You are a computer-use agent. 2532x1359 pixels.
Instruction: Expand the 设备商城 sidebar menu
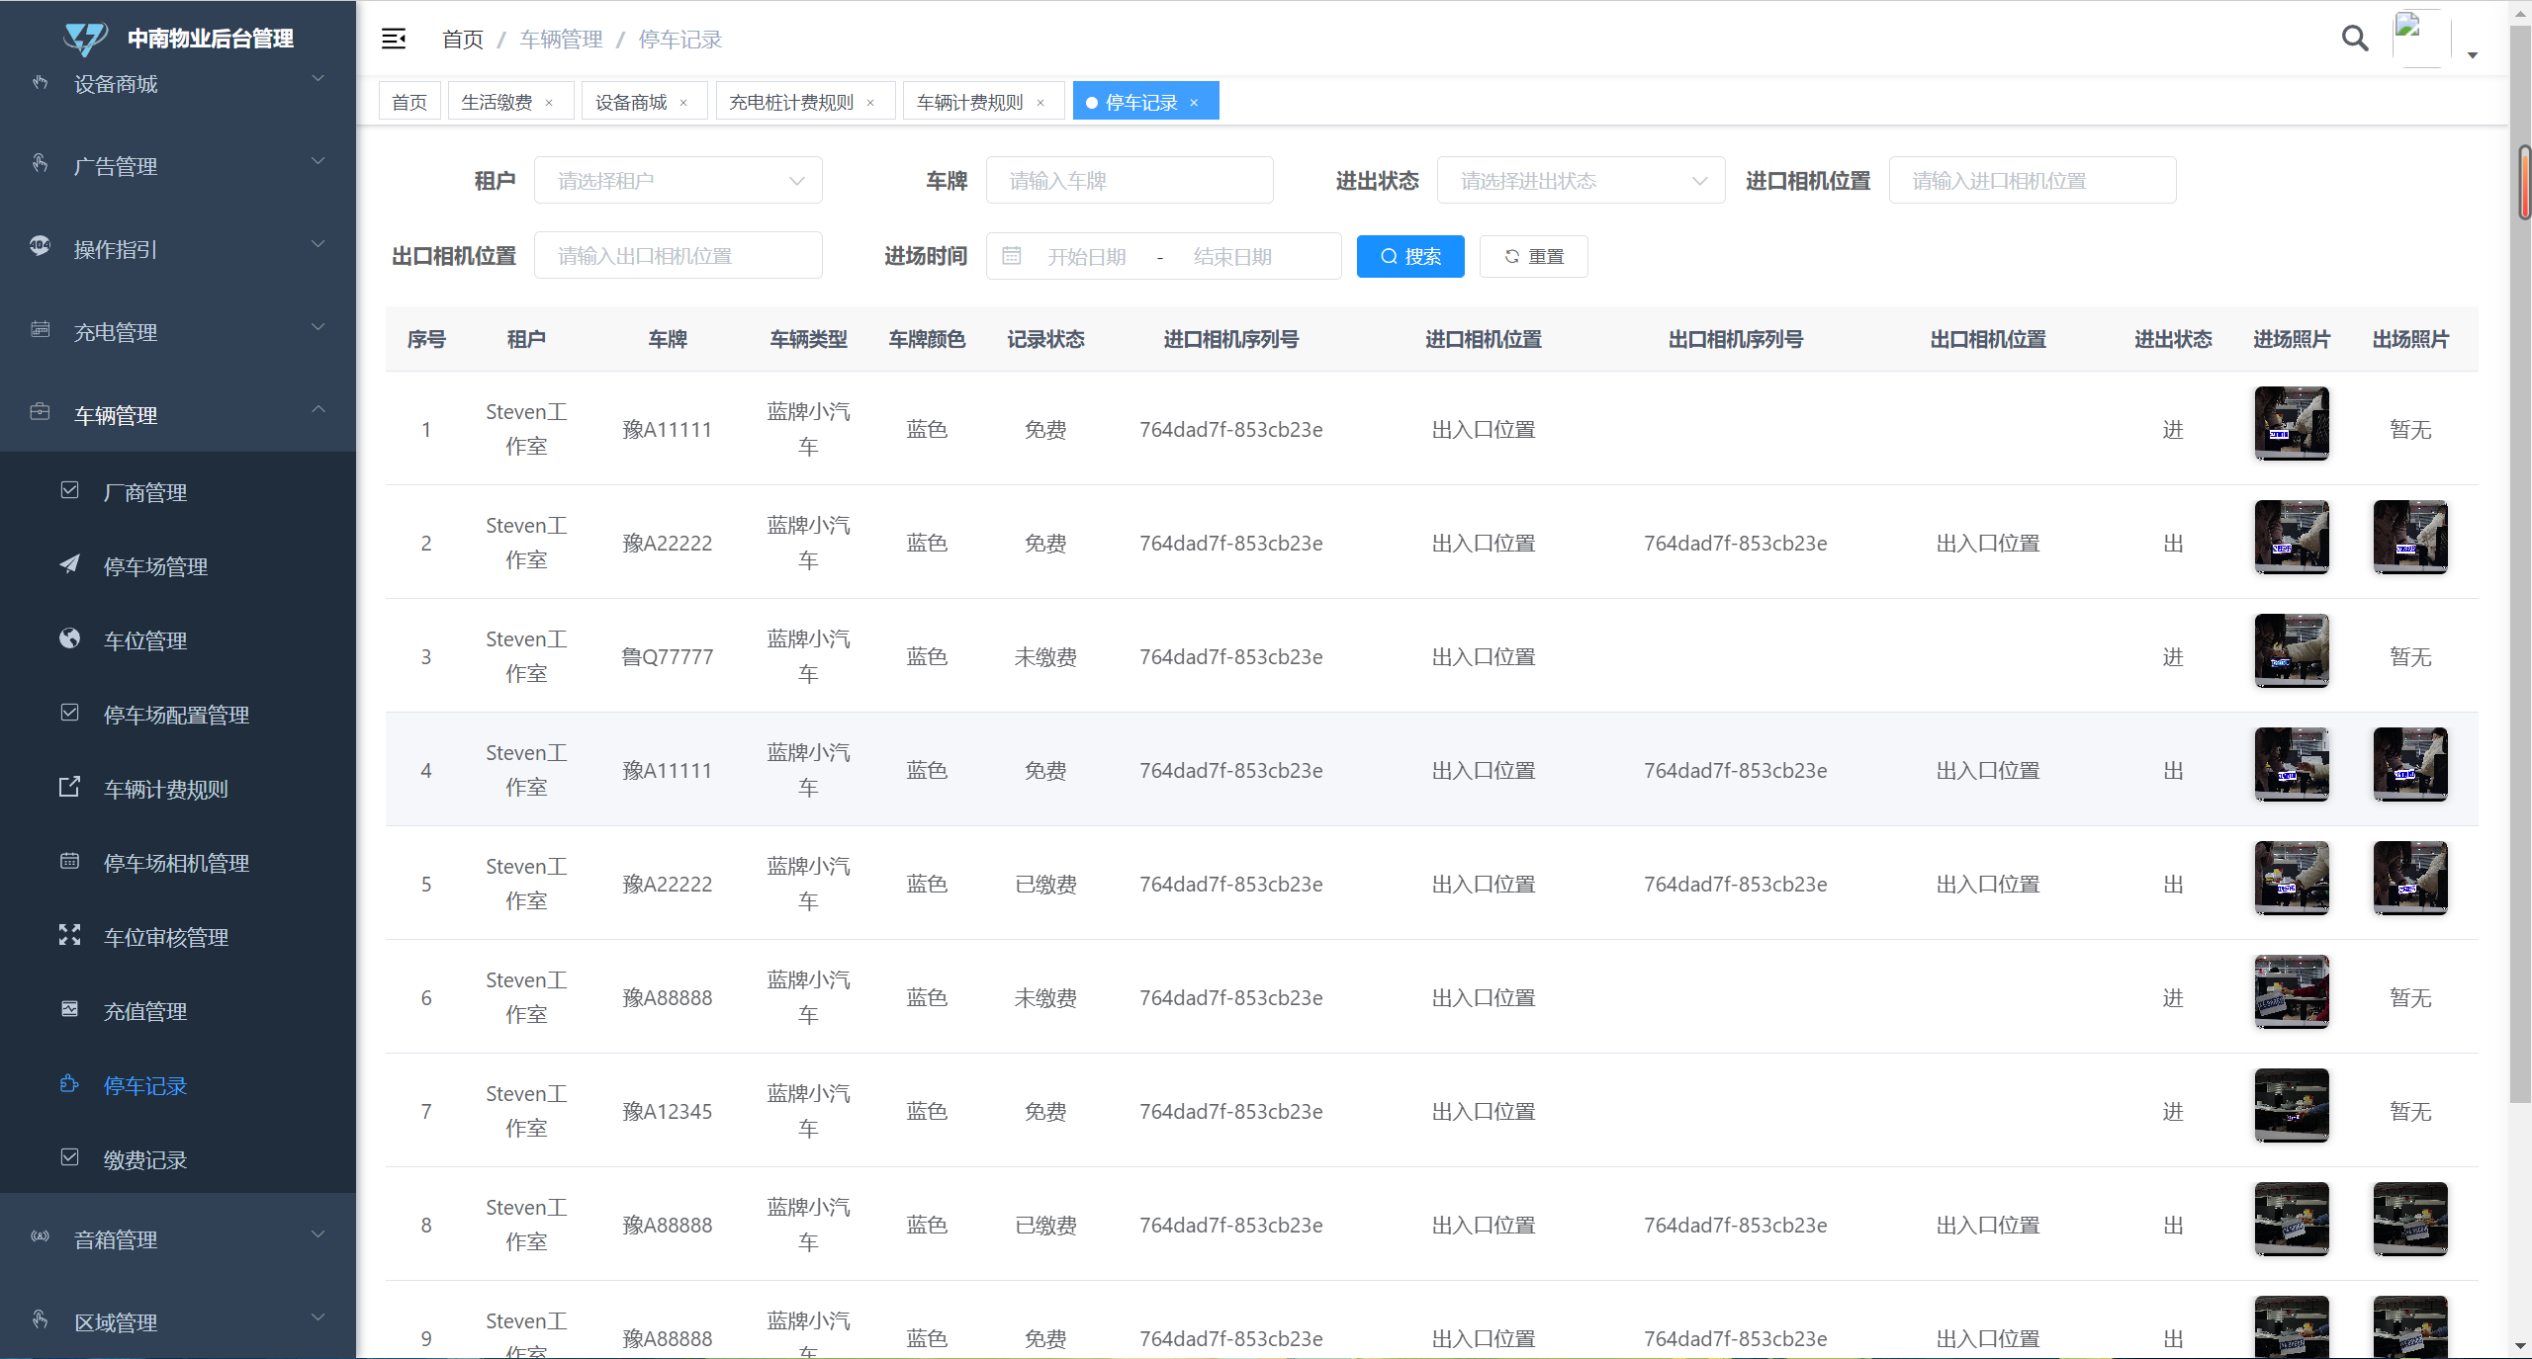click(178, 84)
